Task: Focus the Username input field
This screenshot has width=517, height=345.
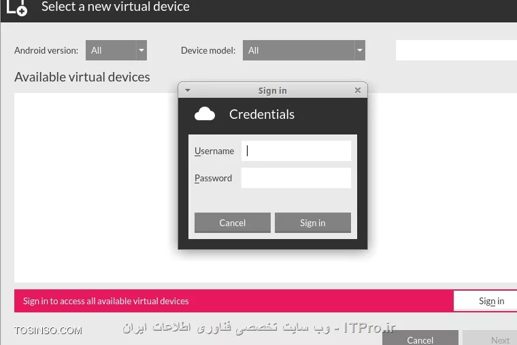Action: coord(296,151)
